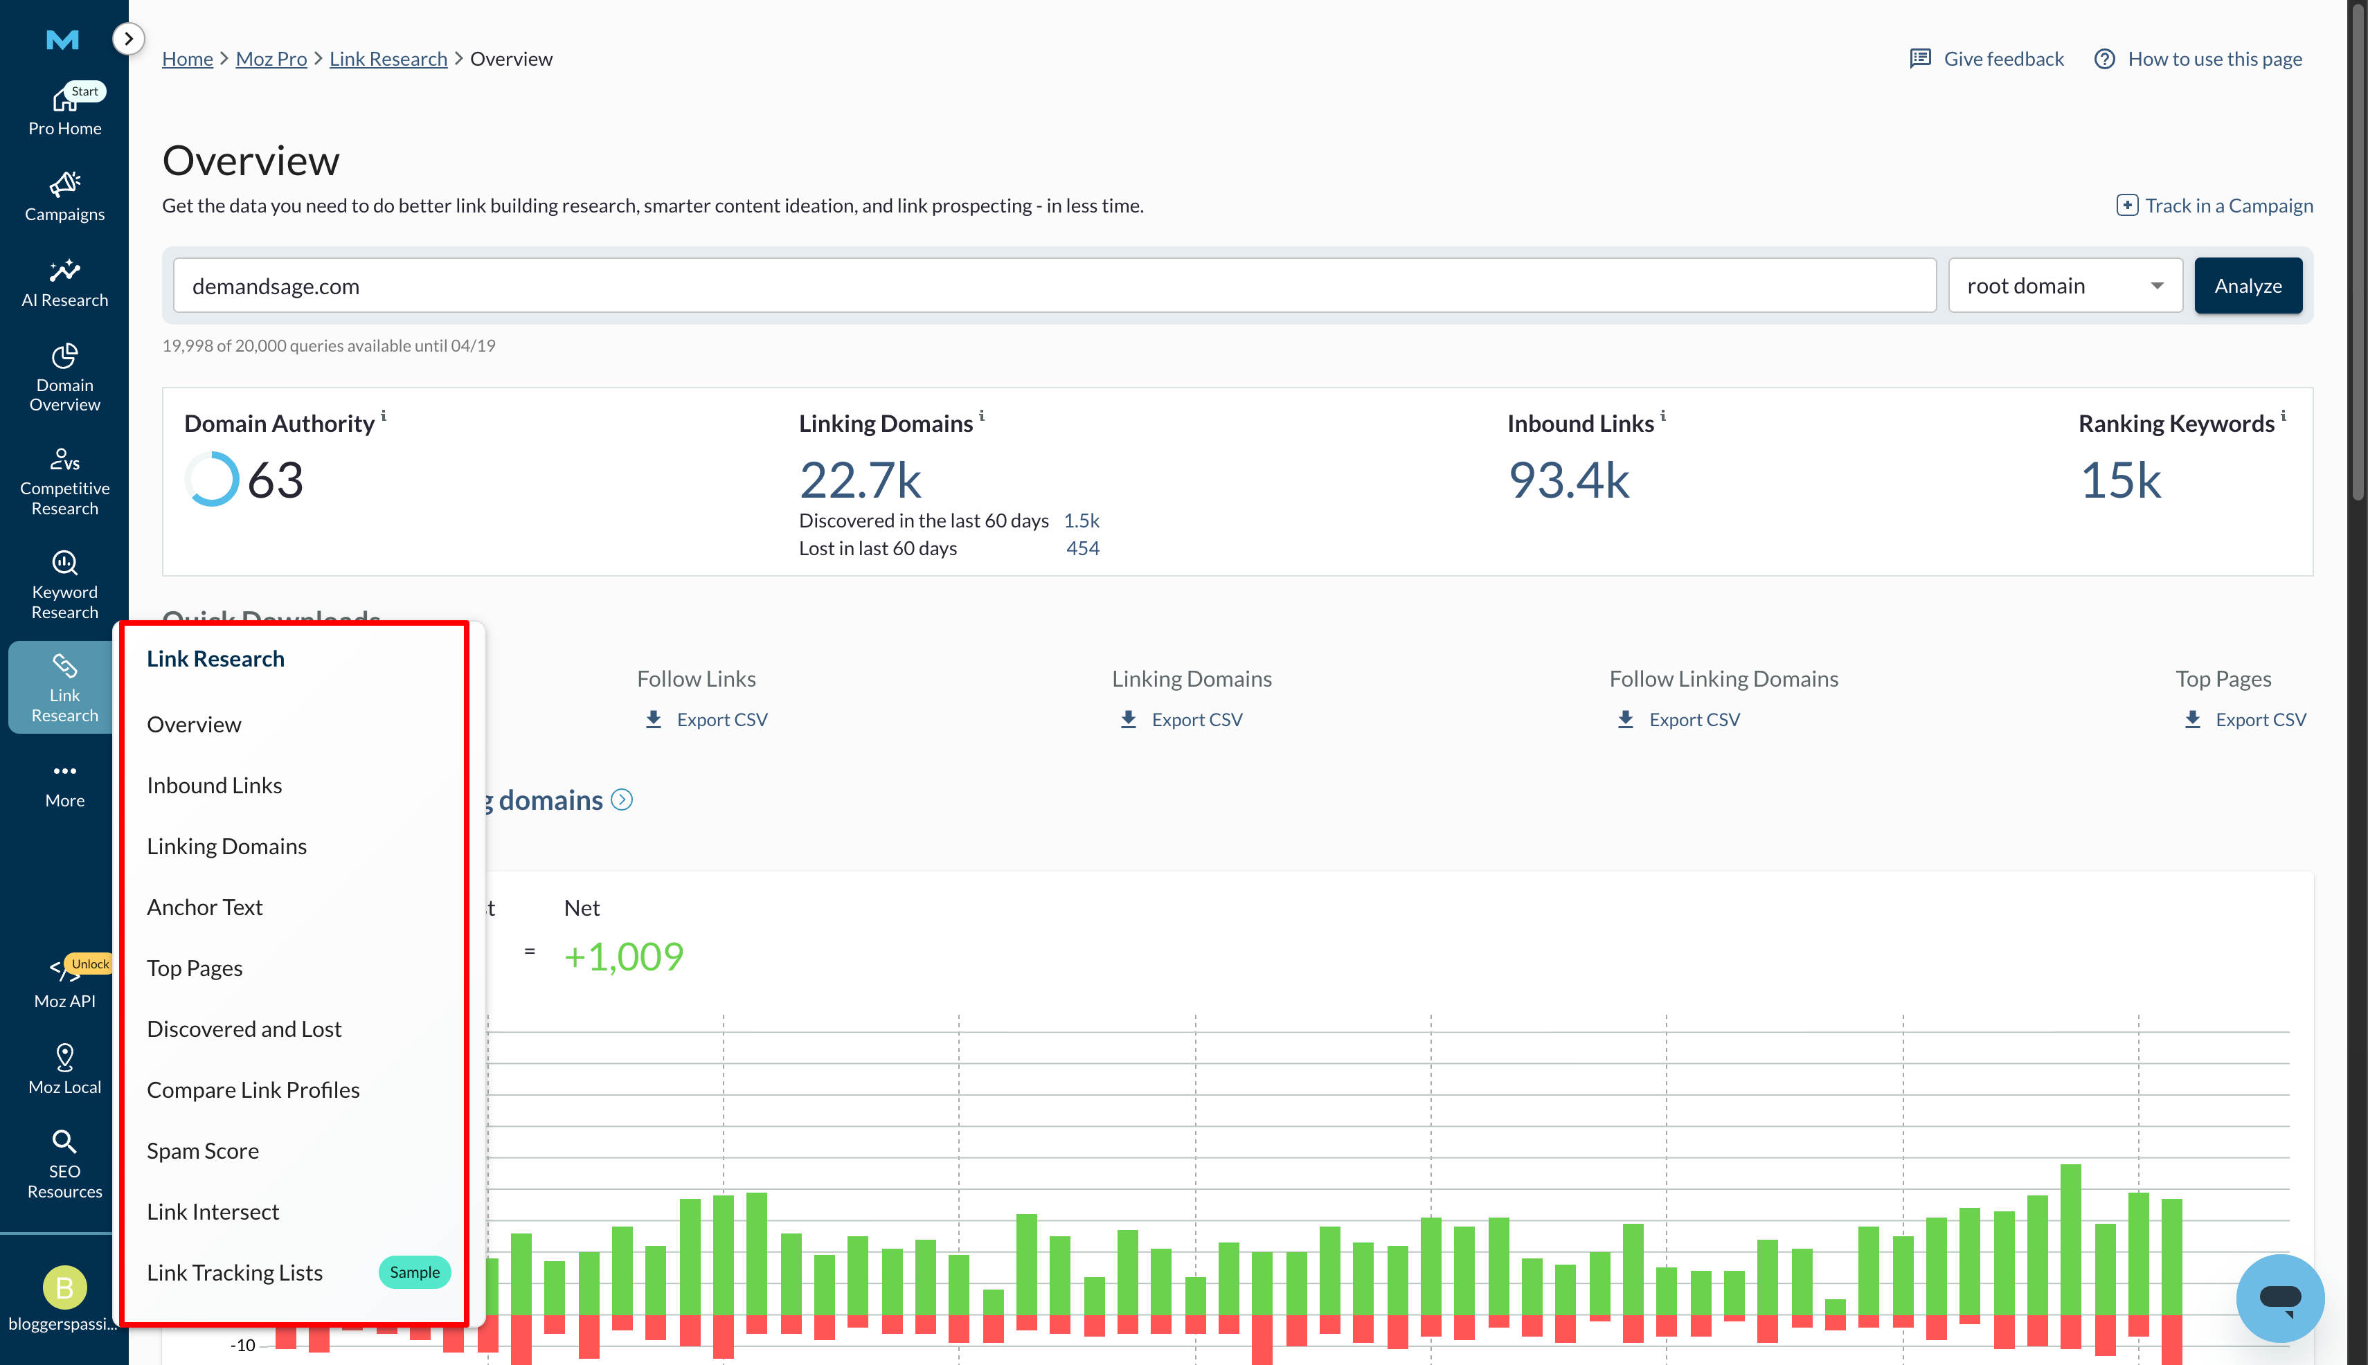
Task: Click the Analyze button
Action: click(x=2248, y=285)
